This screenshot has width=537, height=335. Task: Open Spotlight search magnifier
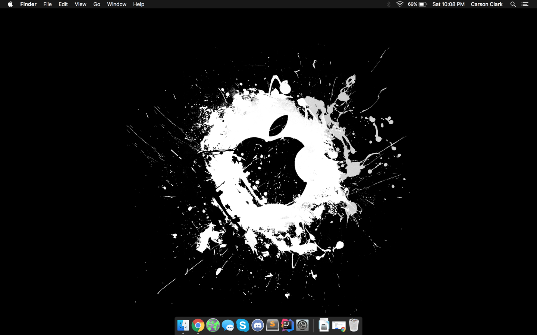[513, 4]
